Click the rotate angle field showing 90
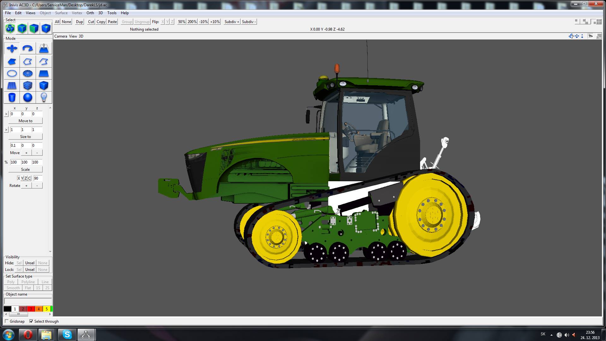 tap(38, 178)
